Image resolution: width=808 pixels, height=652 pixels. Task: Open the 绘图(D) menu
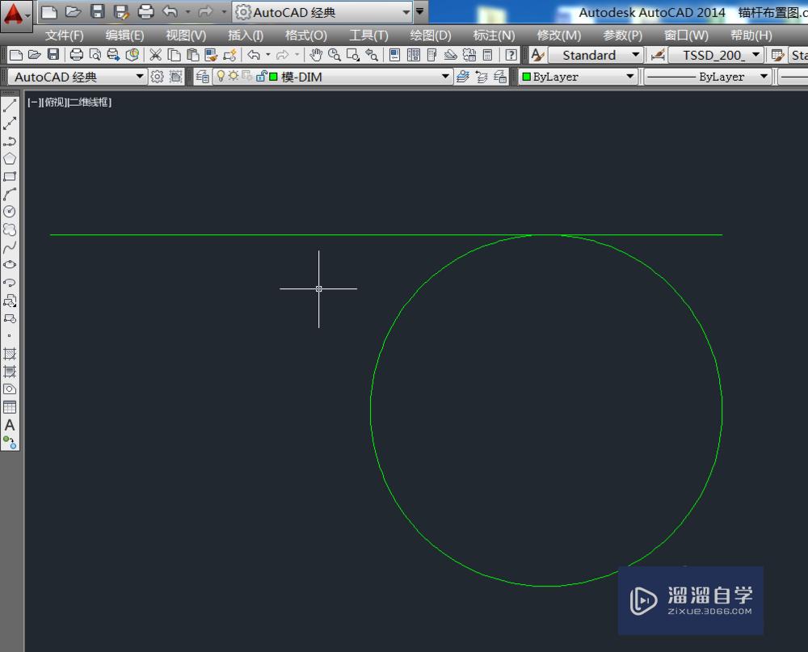tap(430, 35)
